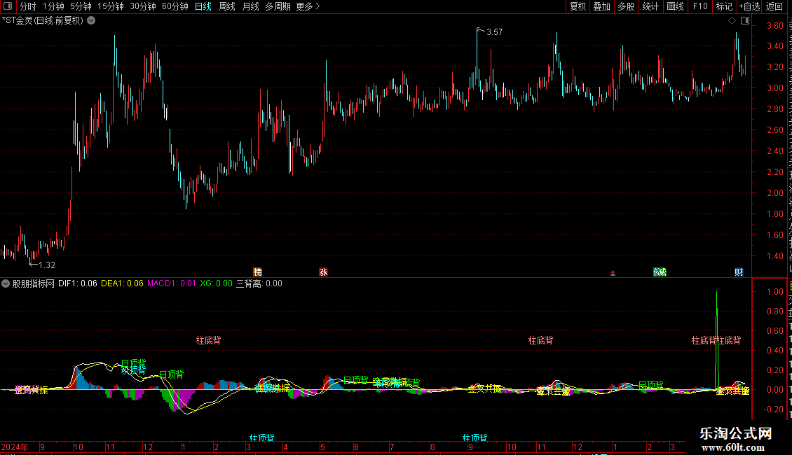Open the 财 financial report marker

739,272
